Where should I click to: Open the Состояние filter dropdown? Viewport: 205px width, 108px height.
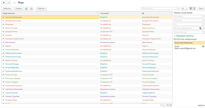(203, 16)
